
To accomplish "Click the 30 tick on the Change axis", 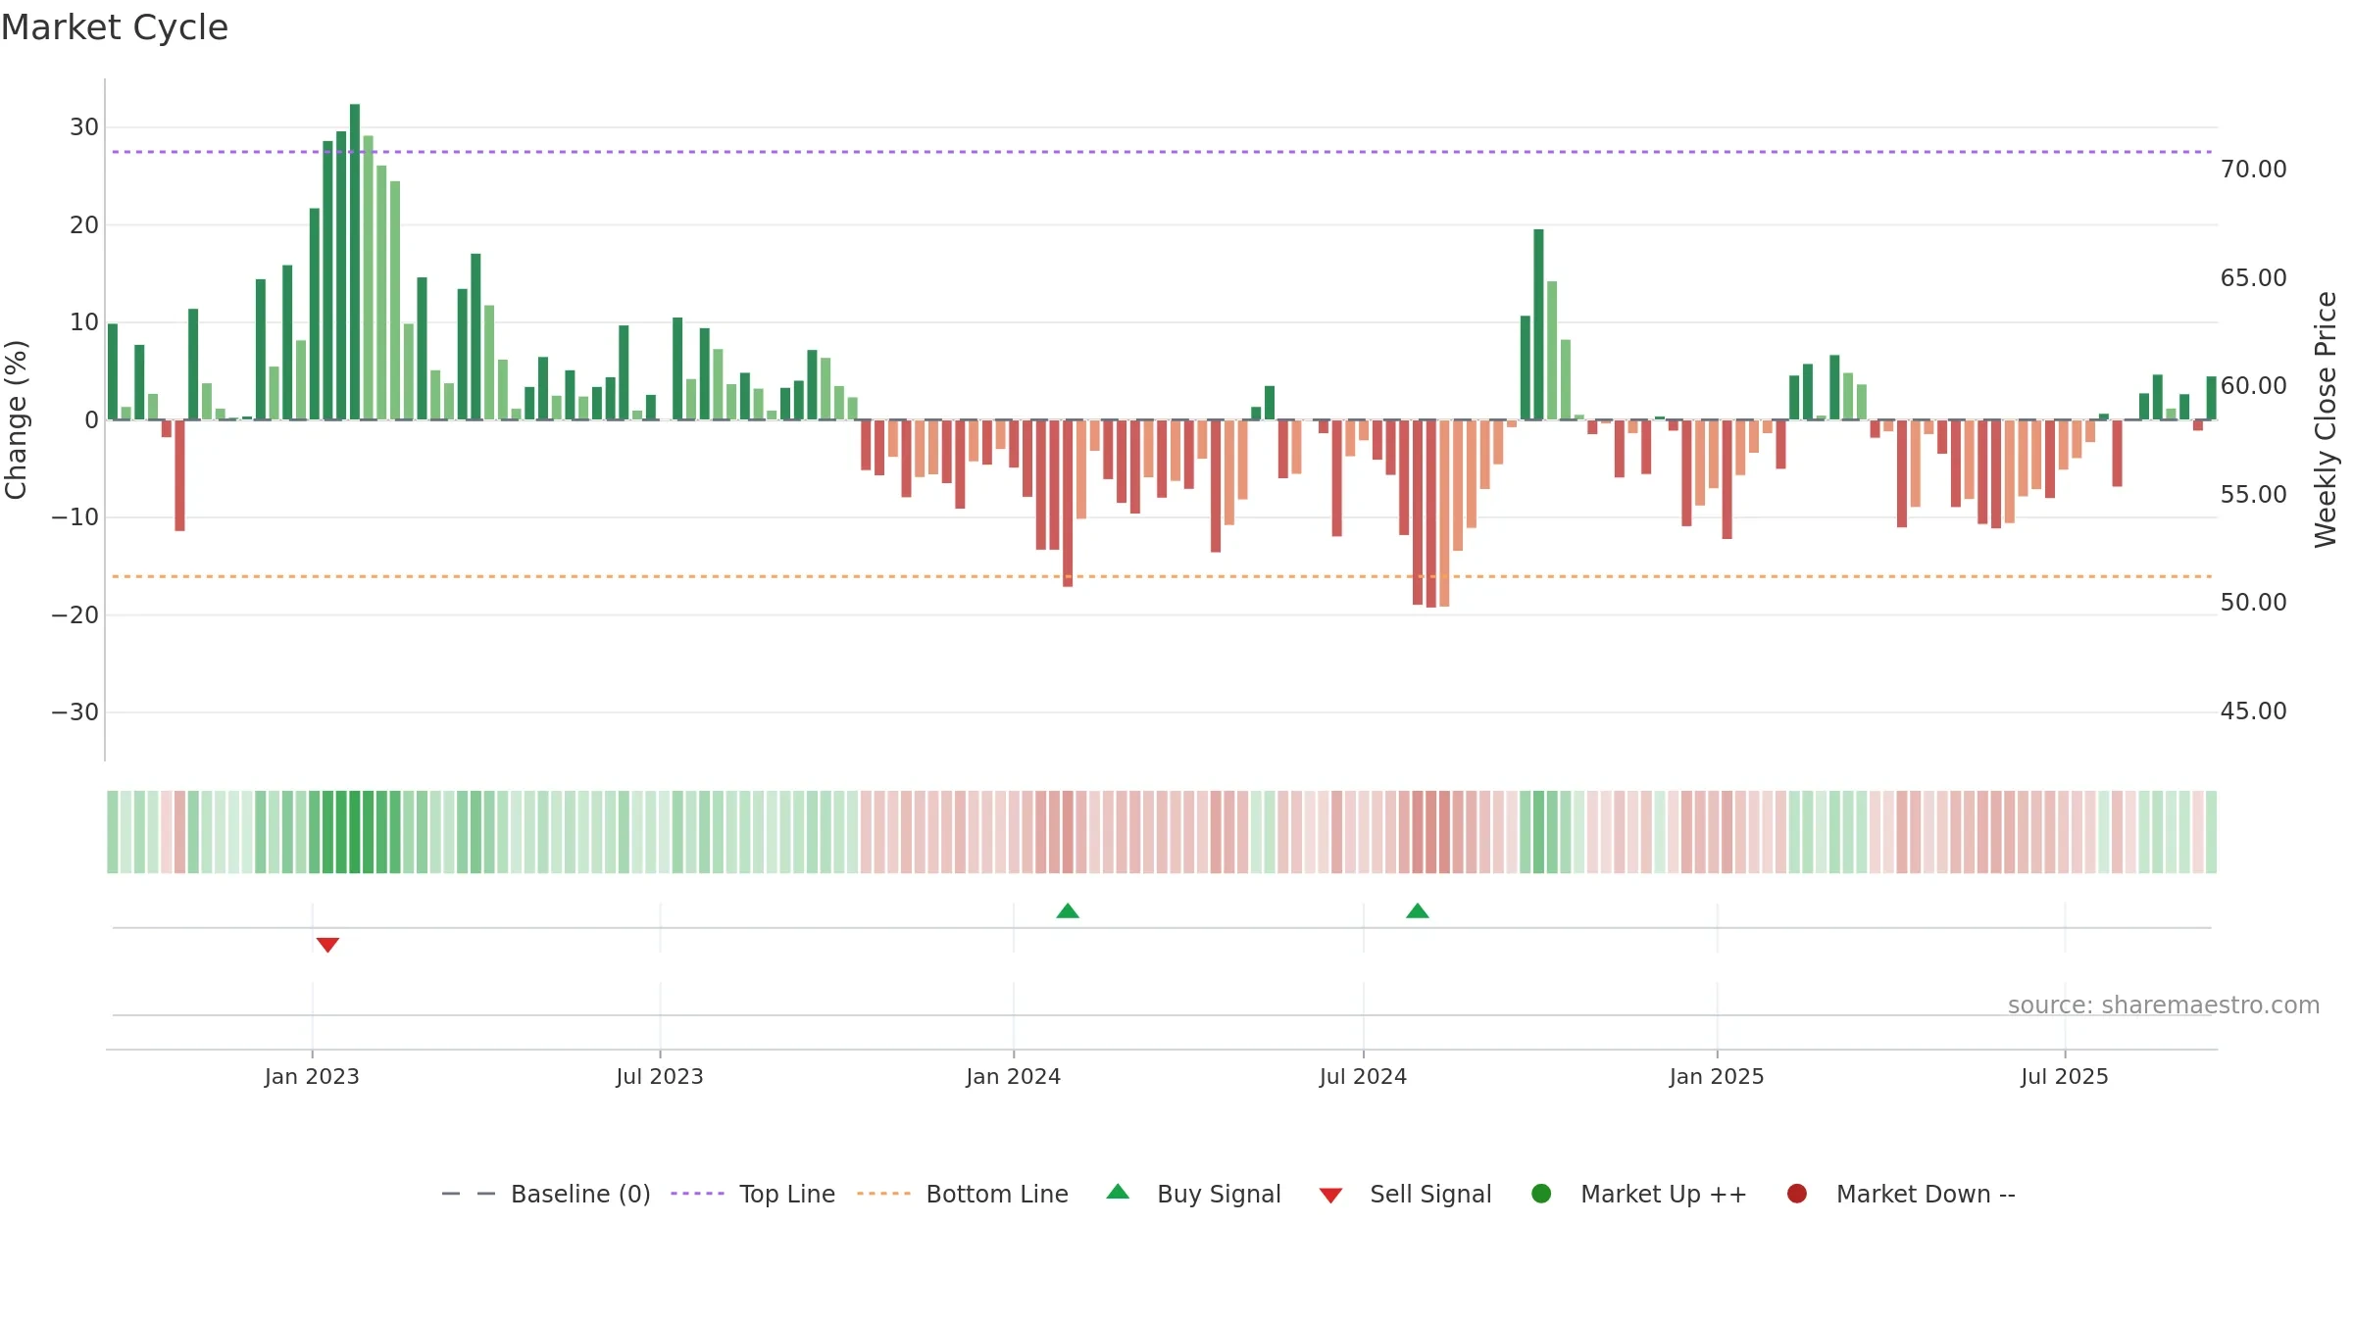I will 84,127.
